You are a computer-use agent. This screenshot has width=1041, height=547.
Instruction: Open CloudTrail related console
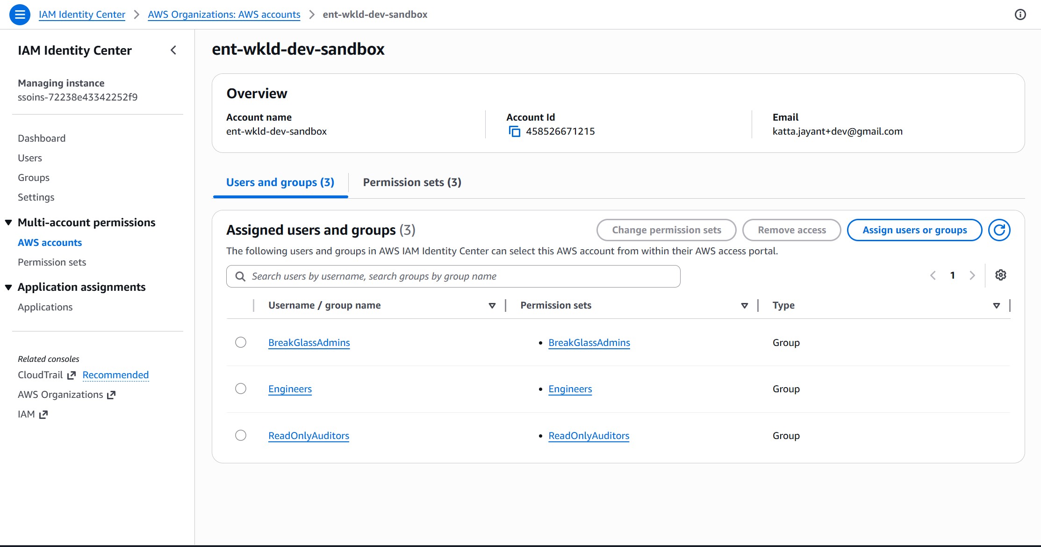40,375
